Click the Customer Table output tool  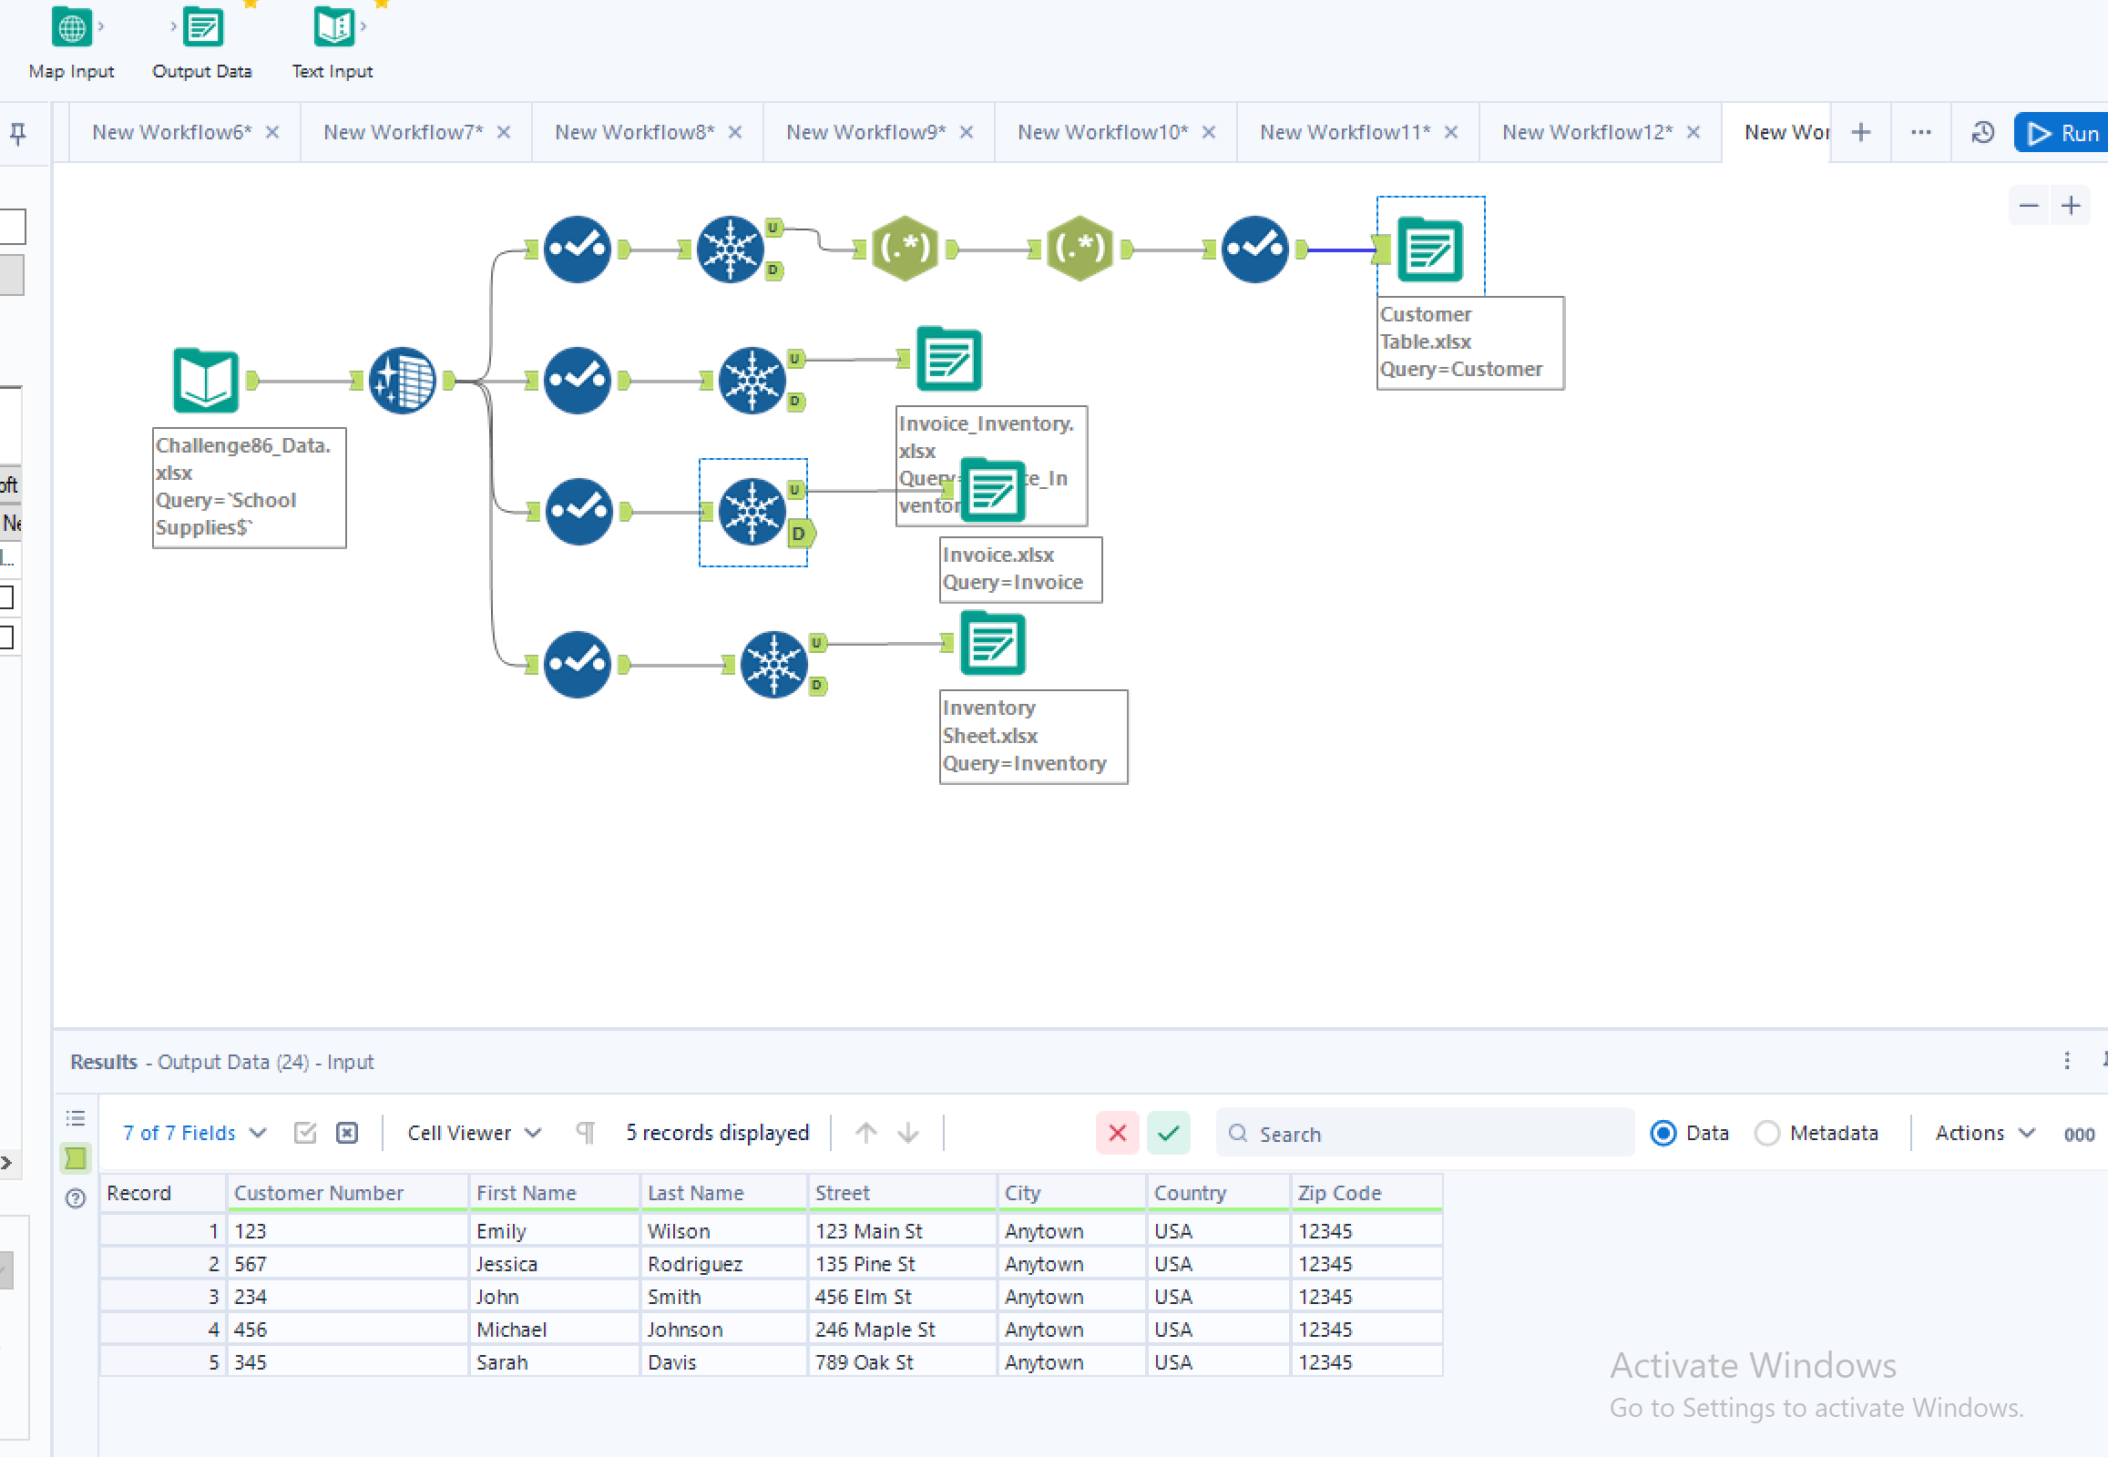(1429, 250)
